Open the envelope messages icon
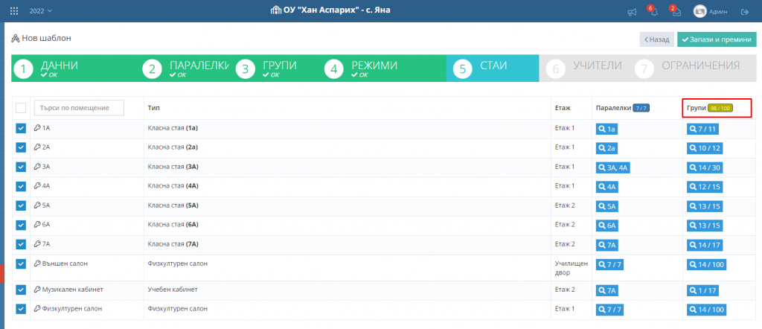The width and height of the screenshot is (762, 329). click(676, 12)
